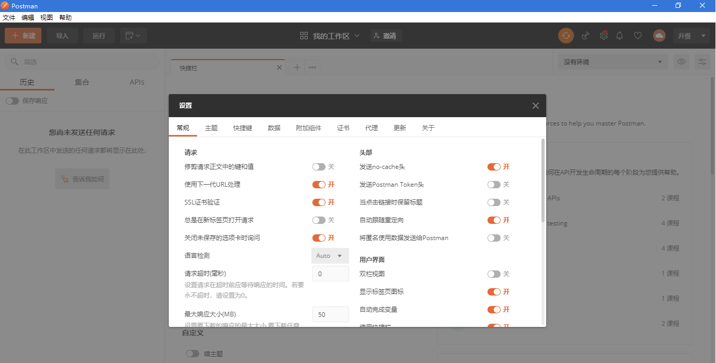Open dropdown arrow next to 升级
The height and width of the screenshot is (363, 716).
tap(703, 36)
